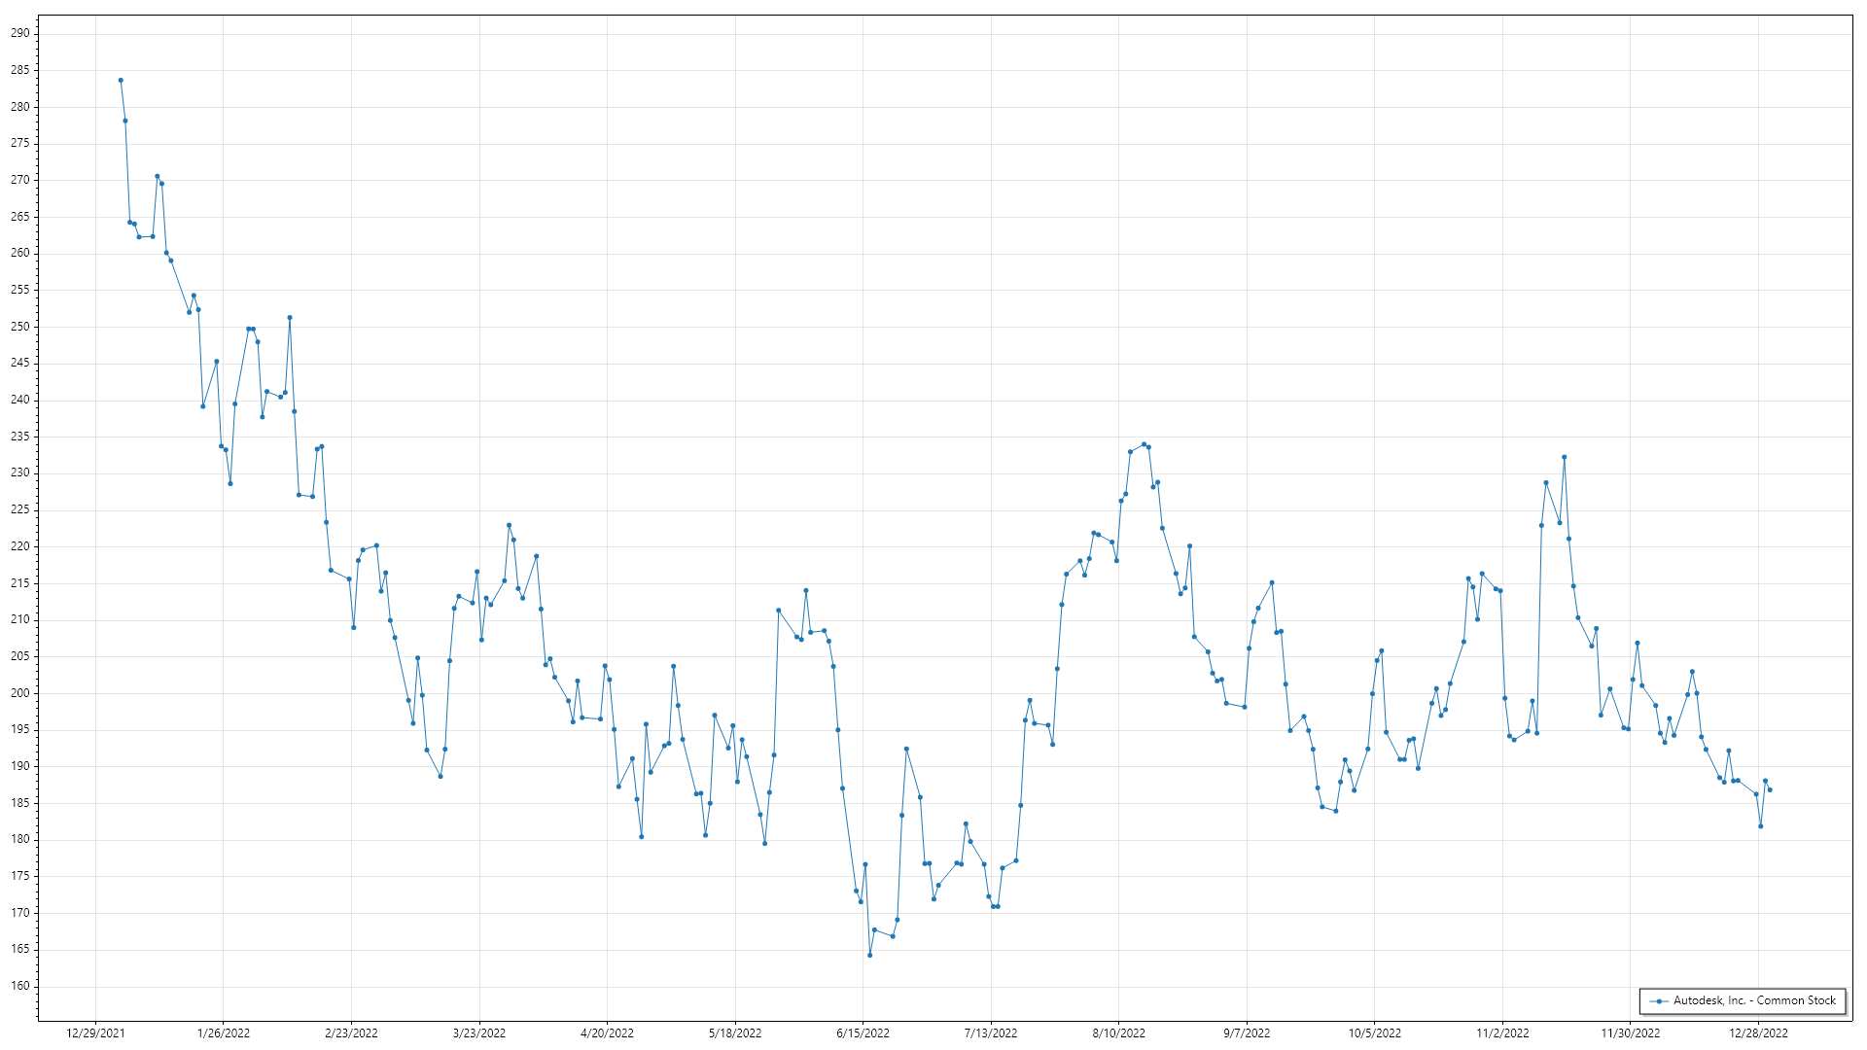Click the lowest data point on the chart
Image resolution: width=1867 pixels, height=1050 pixels.
pos(870,955)
